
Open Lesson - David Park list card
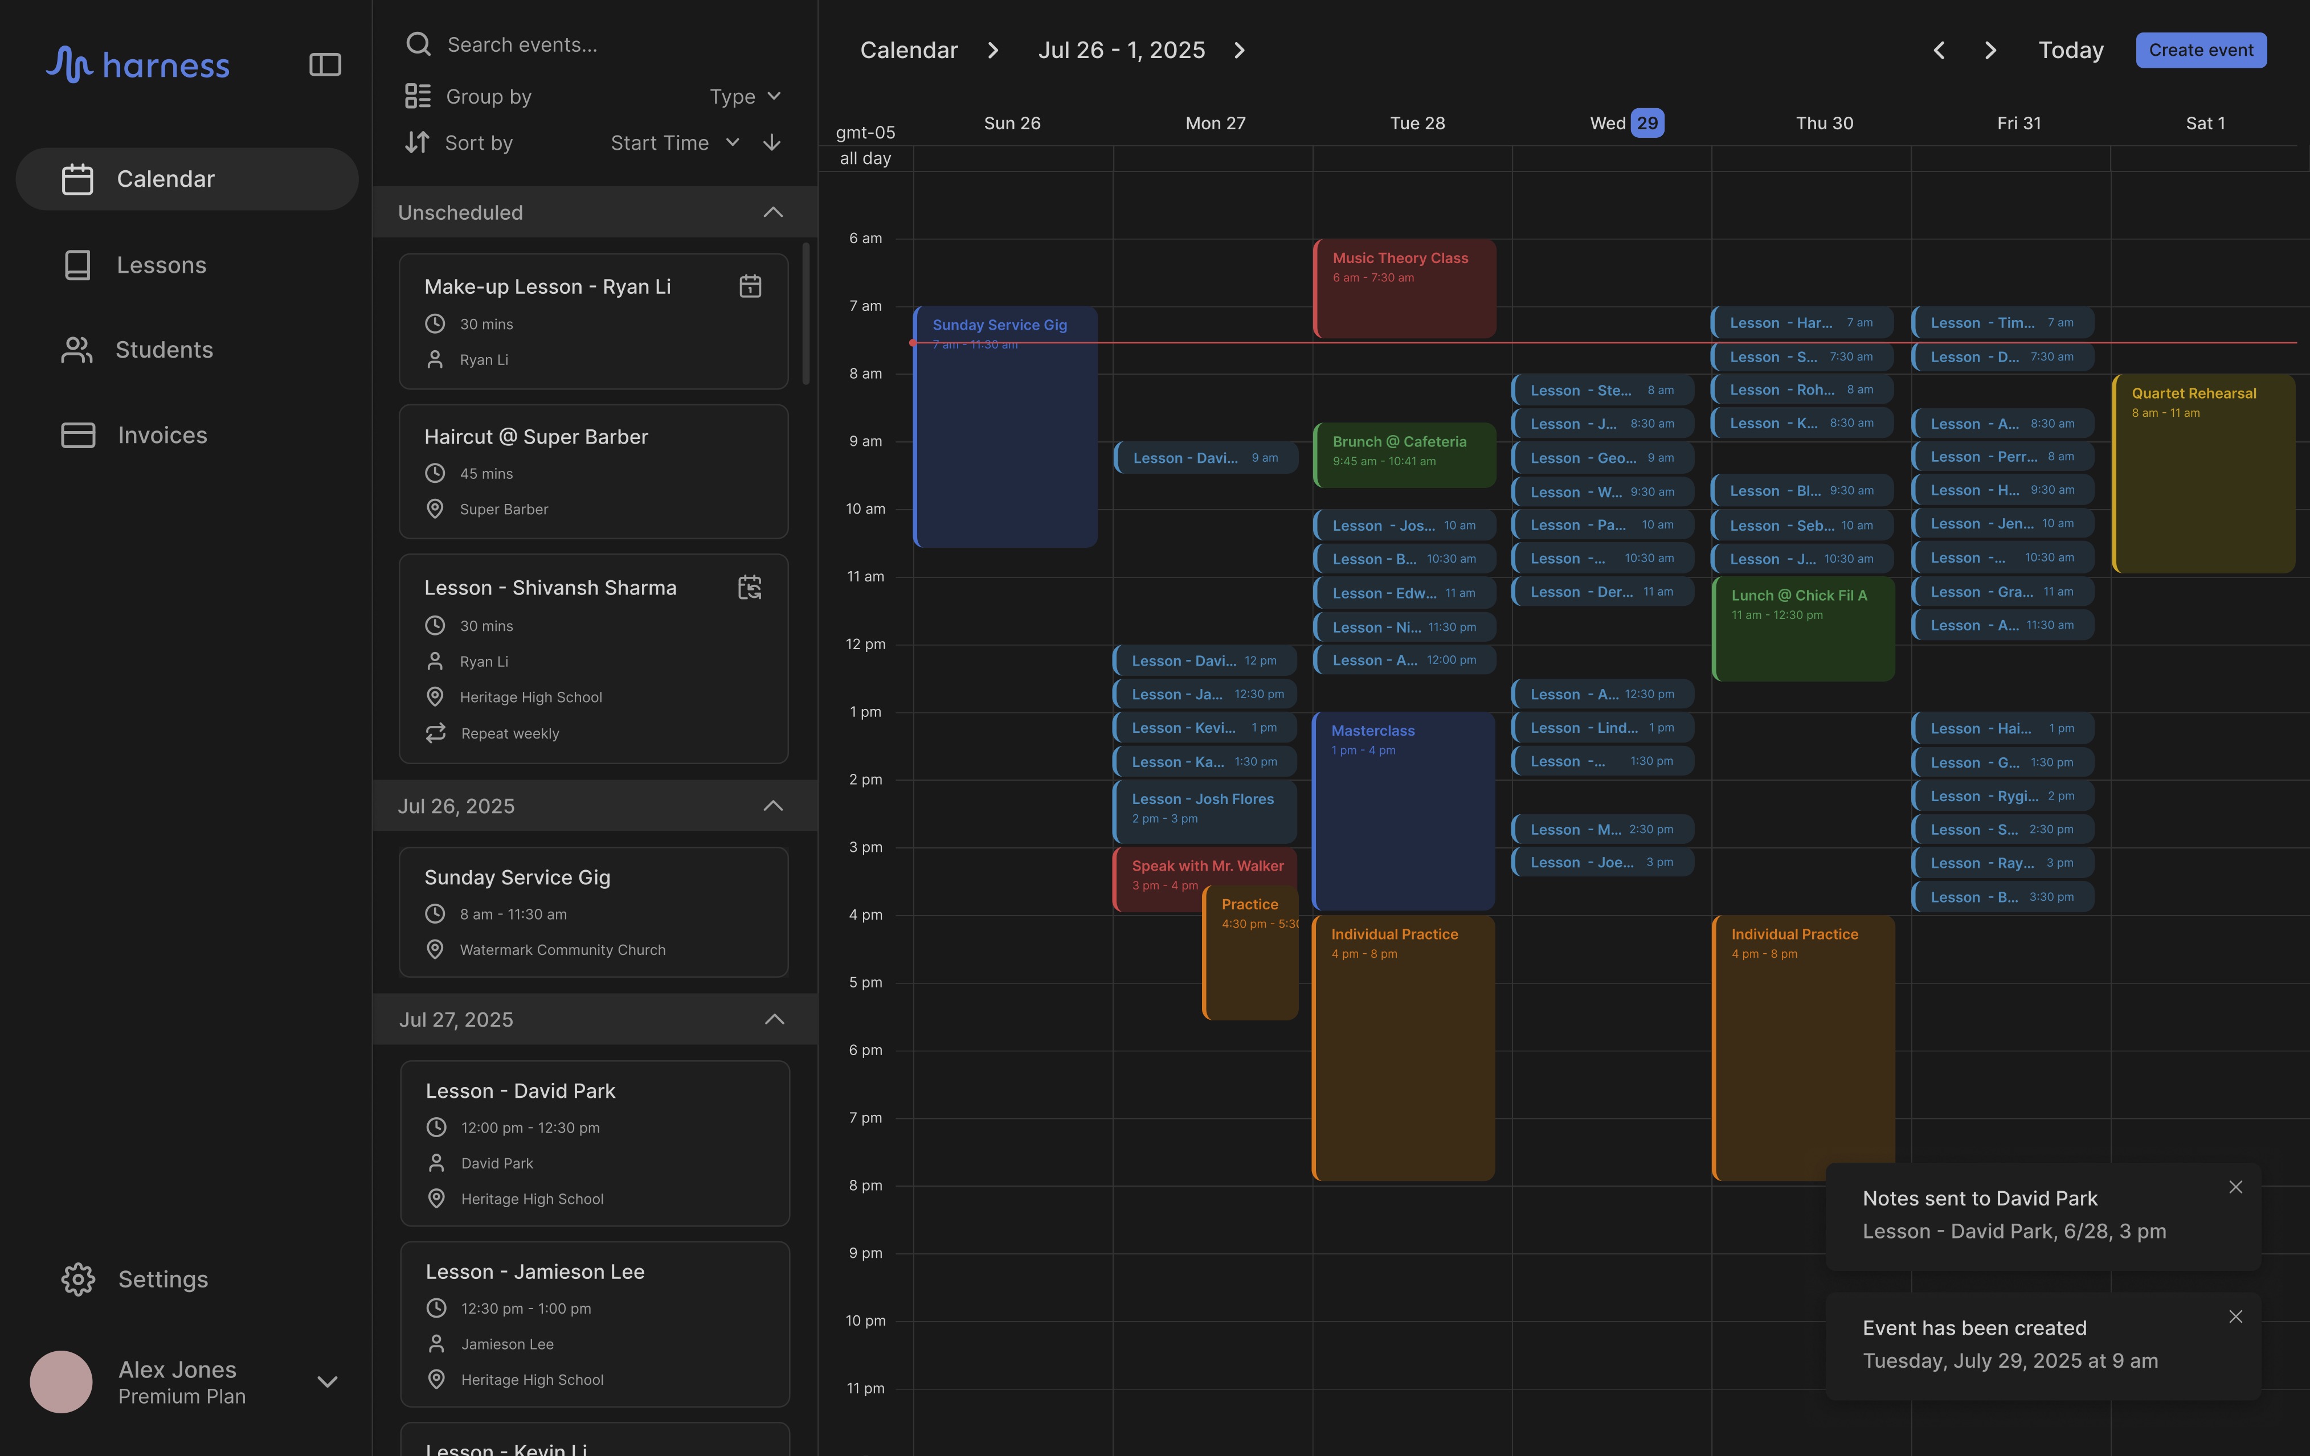[595, 1142]
